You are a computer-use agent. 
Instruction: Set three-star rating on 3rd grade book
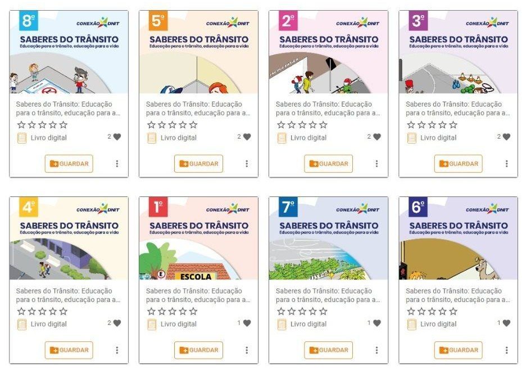click(432, 125)
